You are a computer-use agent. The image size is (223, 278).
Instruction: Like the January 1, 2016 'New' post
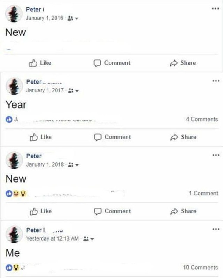[40, 63]
